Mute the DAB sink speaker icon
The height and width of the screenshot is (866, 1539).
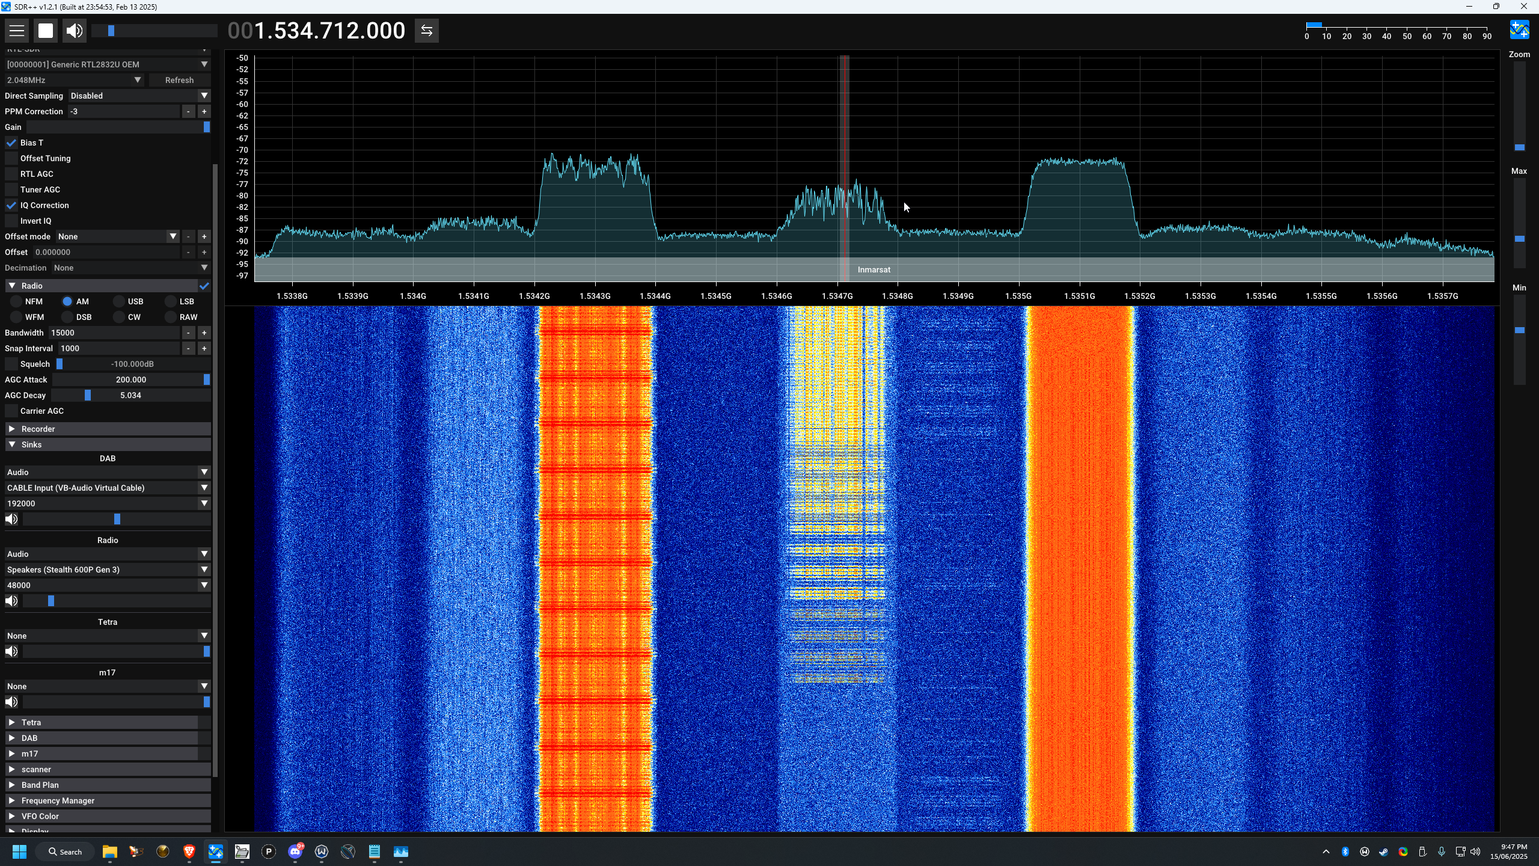[x=11, y=519]
